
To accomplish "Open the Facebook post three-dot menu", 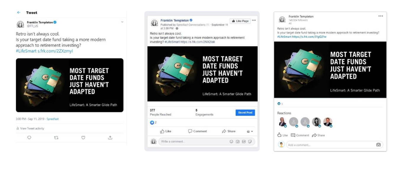I will pyautogui.click(x=254, y=20).
